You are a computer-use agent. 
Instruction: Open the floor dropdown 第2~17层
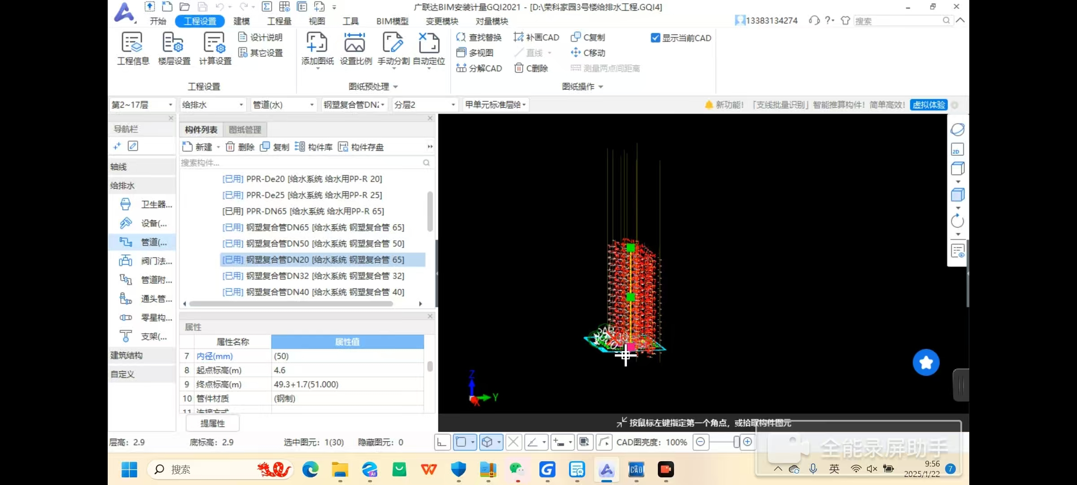click(142, 105)
